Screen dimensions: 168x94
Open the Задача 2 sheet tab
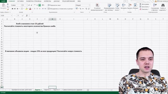click(x=47, y=90)
